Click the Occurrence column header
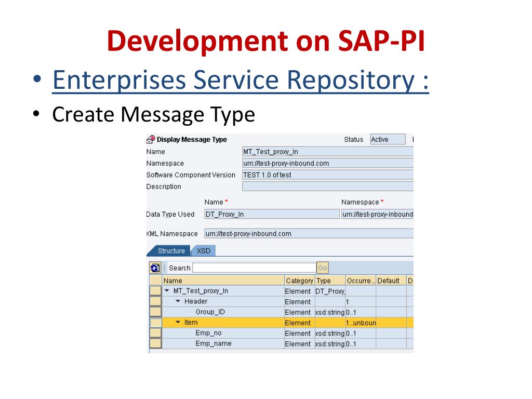The height and width of the screenshot is (399, 532). (361, 281)
